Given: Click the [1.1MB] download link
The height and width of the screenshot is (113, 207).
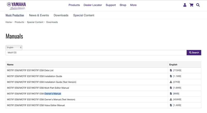Looking at the screenshot, I should (x=177, y=76).
